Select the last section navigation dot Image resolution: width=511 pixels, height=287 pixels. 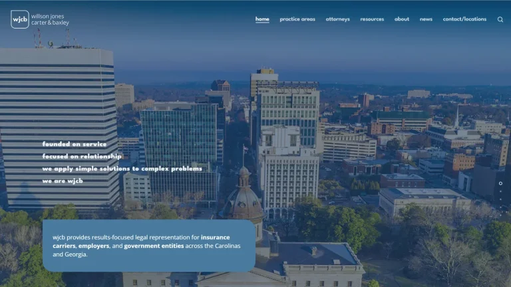[500, 215]
